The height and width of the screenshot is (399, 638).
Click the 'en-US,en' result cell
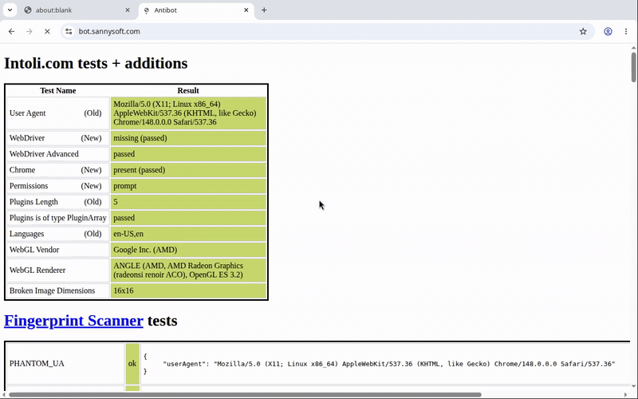[x=188, y=234]
